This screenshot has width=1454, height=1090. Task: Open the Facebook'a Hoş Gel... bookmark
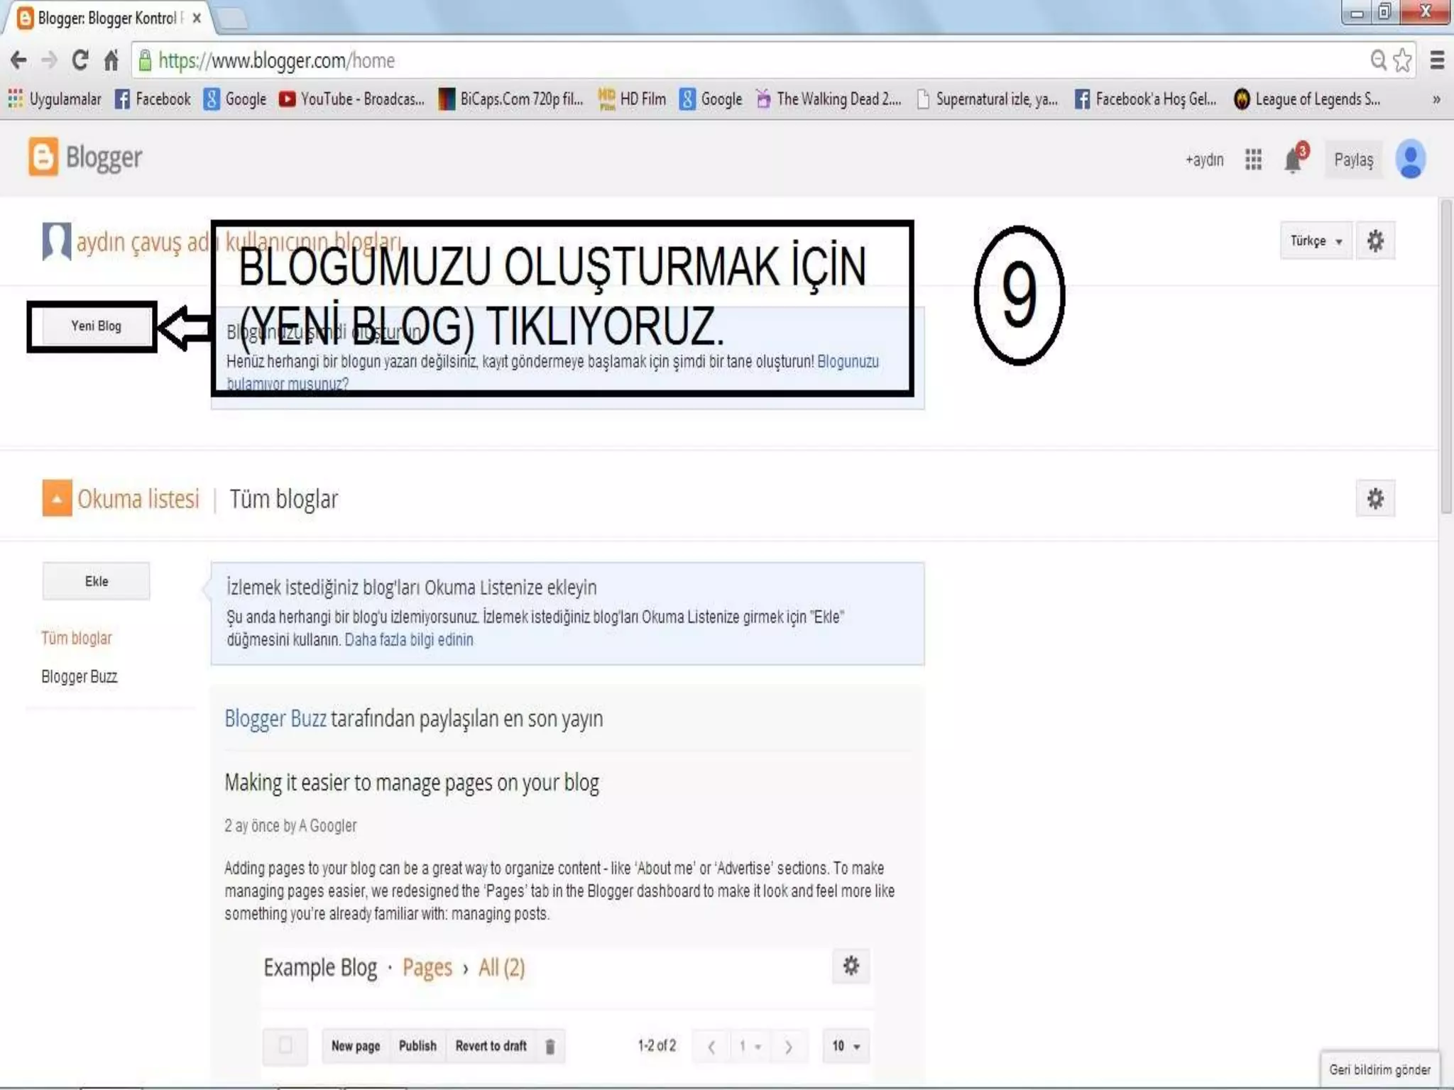coord(1146,99)
